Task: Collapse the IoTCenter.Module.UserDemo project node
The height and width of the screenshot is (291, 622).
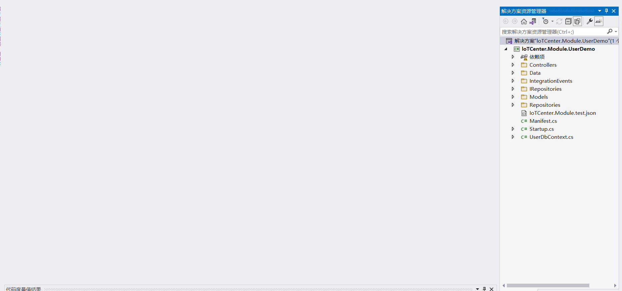Action: pos(506,49)
